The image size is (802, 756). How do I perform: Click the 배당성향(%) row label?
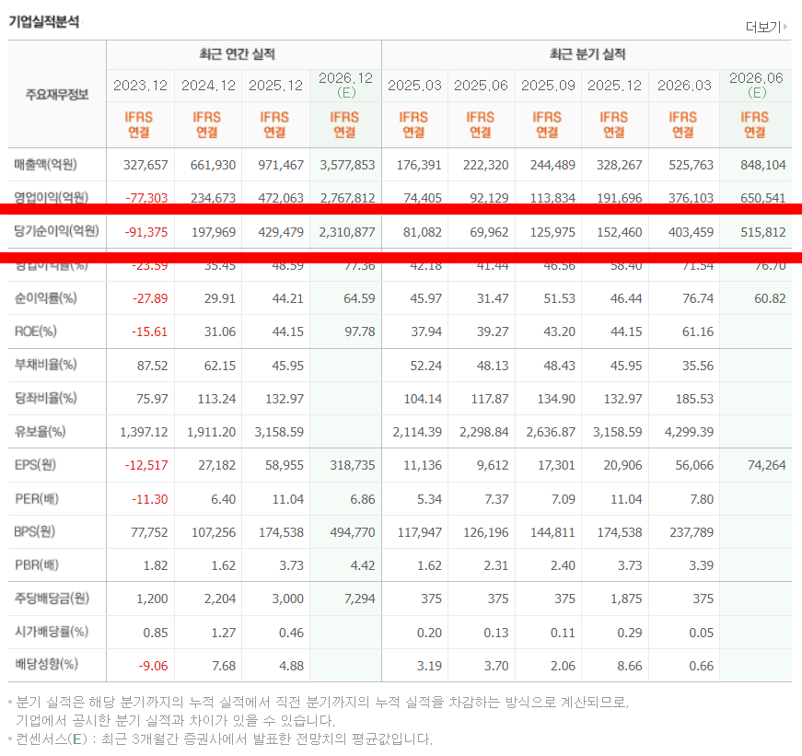[46, 665]
